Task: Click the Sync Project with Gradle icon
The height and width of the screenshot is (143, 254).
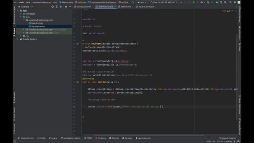Action: [x=217, y=2]
